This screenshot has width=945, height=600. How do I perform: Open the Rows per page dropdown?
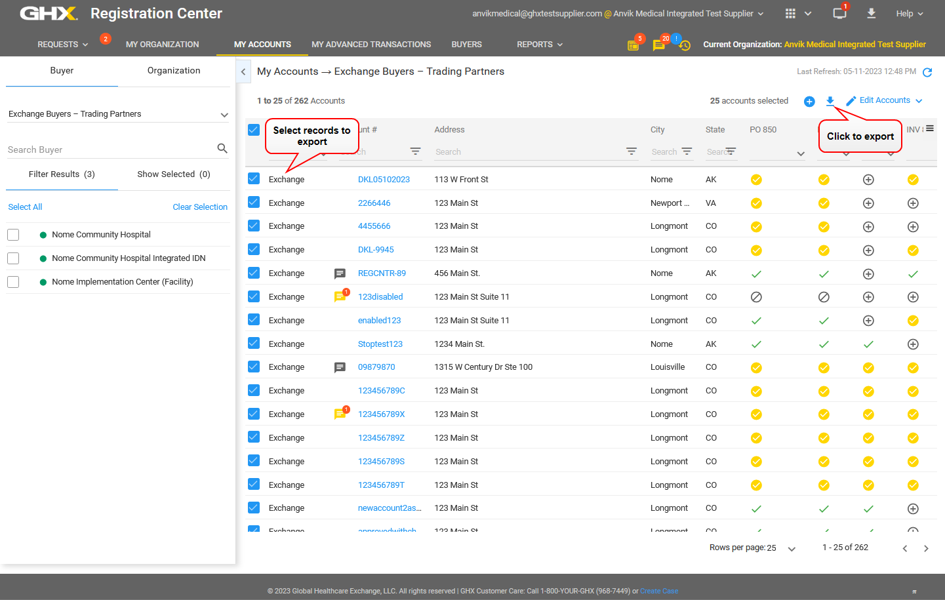(x=791, y=548)
